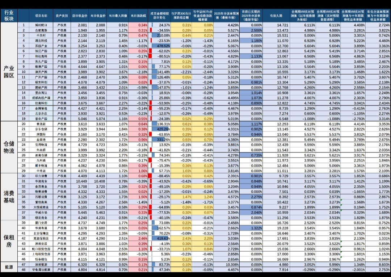Select project name 上地租赁住房
The height and width of the screenshot is (277, 391).
[x=41, y=254]
